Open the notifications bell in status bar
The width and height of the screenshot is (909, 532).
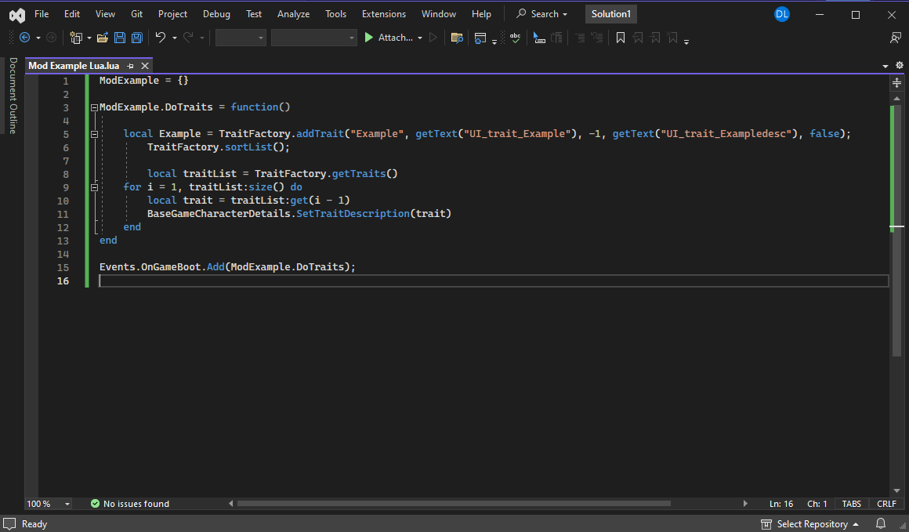[x=881, y=523]
